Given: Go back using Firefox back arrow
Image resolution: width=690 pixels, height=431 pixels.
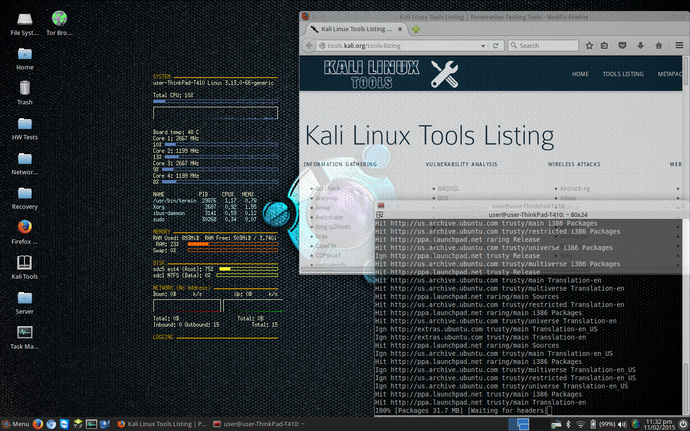Looking at the screenshot, I should point(310,45).
